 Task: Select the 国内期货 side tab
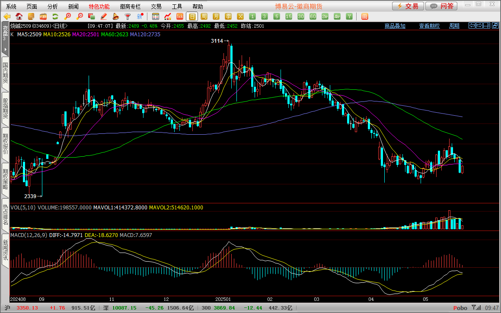[5, 73]
